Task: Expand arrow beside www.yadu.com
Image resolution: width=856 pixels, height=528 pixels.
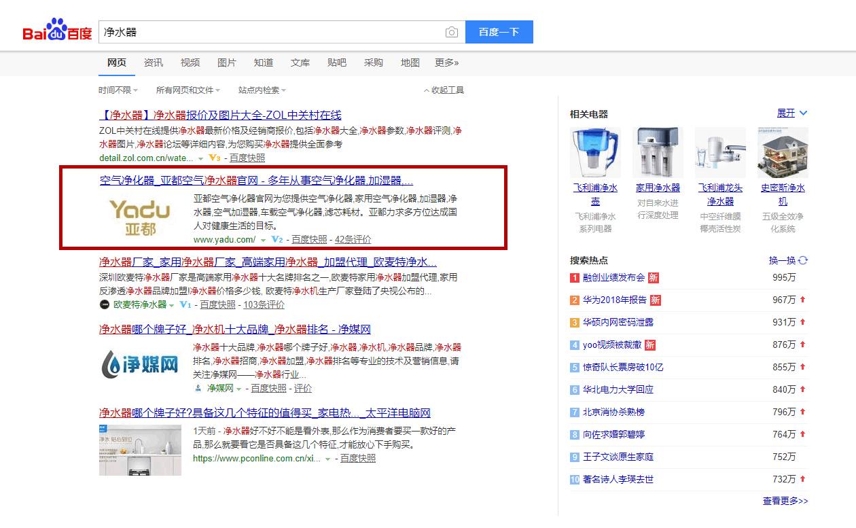Action: click(263, 240)
